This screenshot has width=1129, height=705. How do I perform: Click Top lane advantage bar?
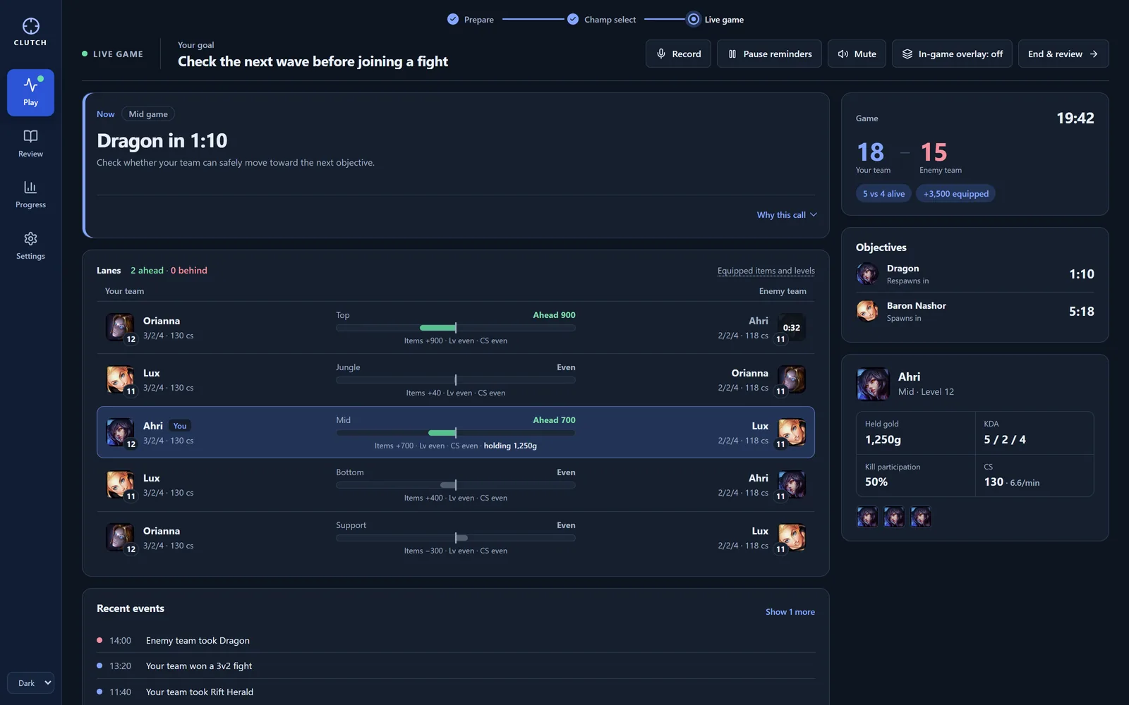pos(456,328)
